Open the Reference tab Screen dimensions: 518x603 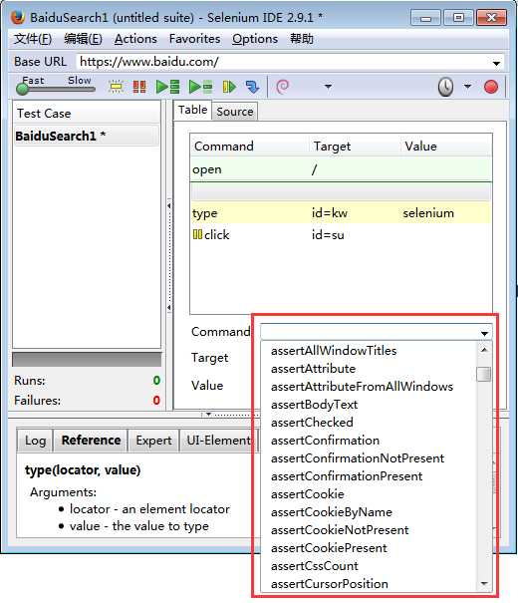point(91,440)
